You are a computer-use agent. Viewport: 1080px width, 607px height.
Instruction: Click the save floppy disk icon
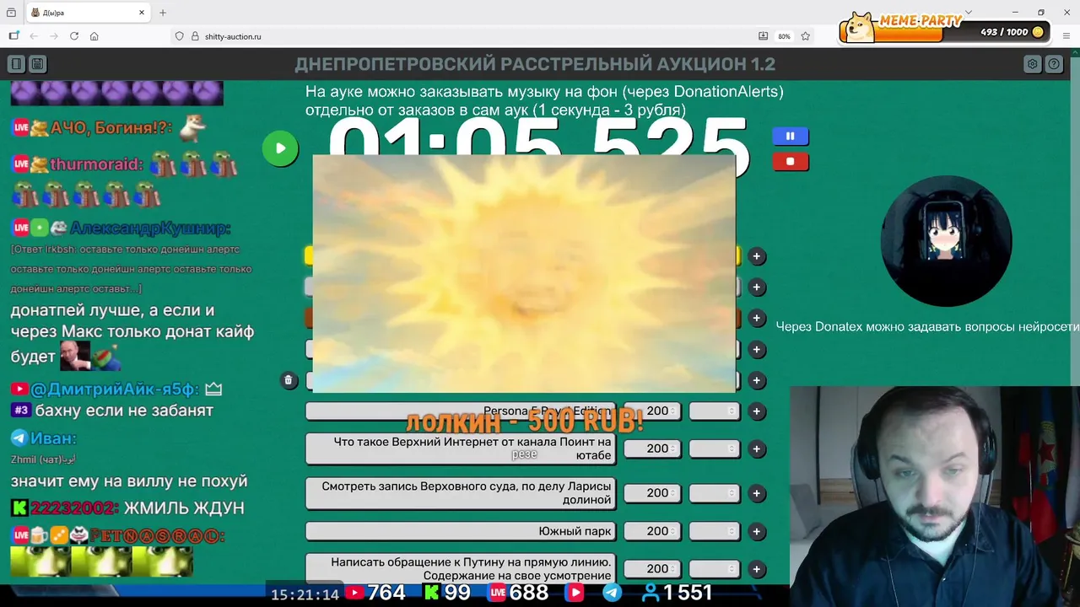37,64
